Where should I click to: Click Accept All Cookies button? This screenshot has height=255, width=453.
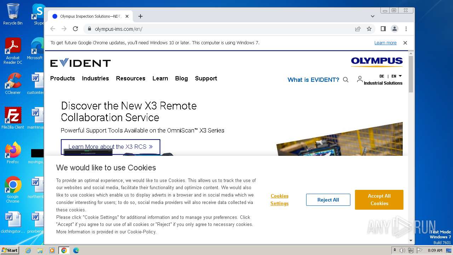click(x=379, y=200)
